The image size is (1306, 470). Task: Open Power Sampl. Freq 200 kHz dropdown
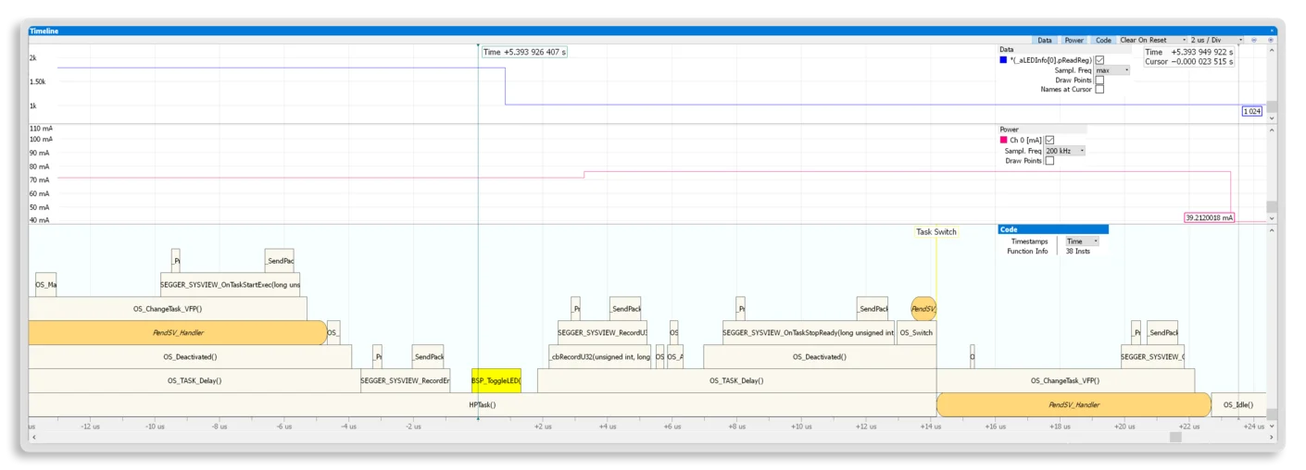[x=1064, y=151]
